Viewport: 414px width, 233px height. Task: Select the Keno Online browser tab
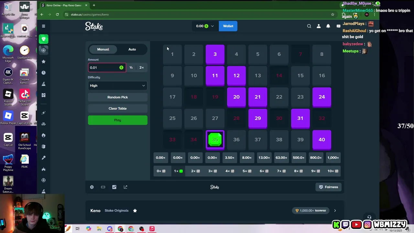point(64,5)
